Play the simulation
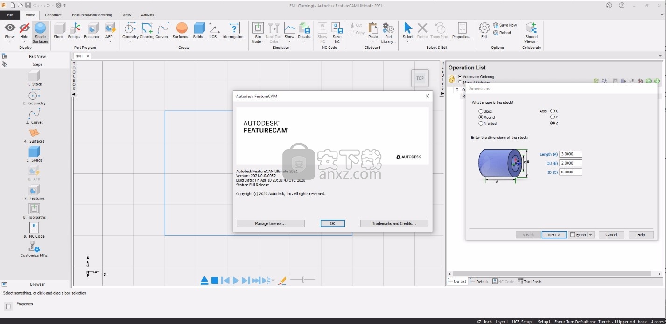This screenshot has height=324, width=666. (x=236, y=280)
